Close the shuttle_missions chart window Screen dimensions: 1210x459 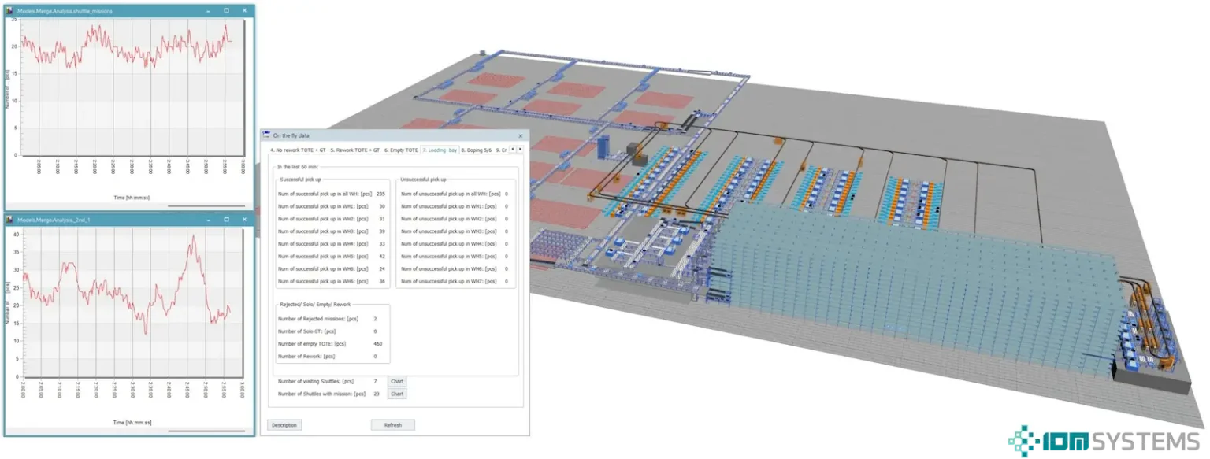pyautogui.click(x=244, y=11)
